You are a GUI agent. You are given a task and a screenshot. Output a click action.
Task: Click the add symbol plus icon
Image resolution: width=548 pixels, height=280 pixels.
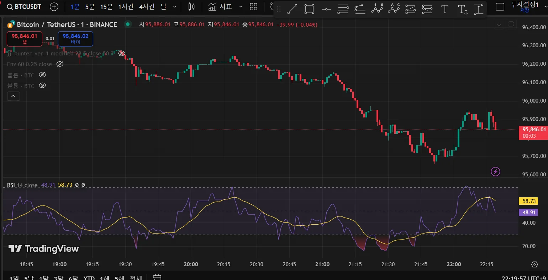click(x=54, y=7)
